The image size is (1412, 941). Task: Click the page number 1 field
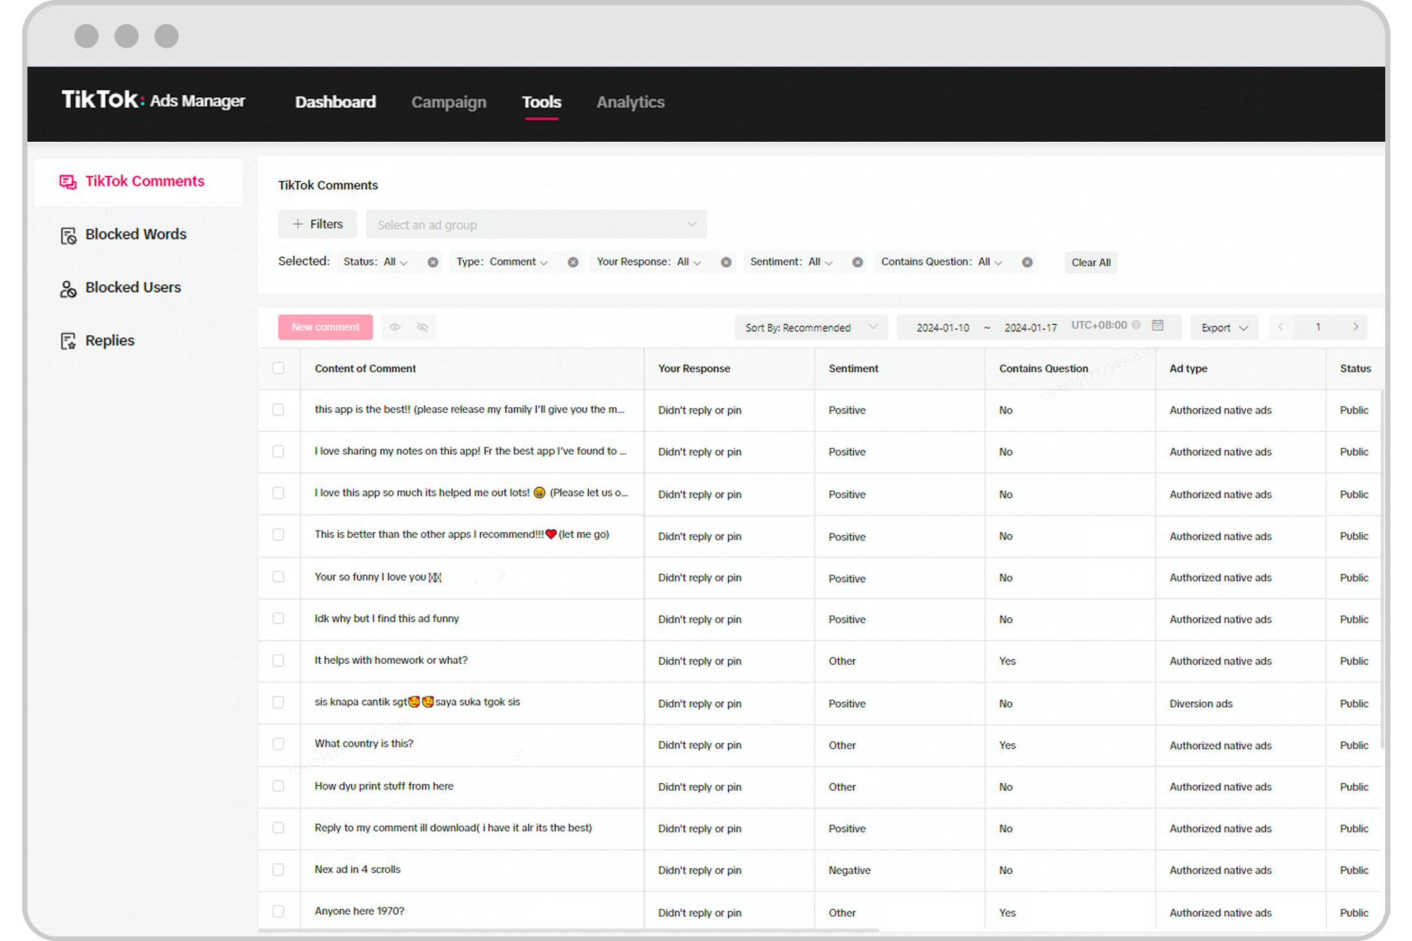pos(1318,327)
